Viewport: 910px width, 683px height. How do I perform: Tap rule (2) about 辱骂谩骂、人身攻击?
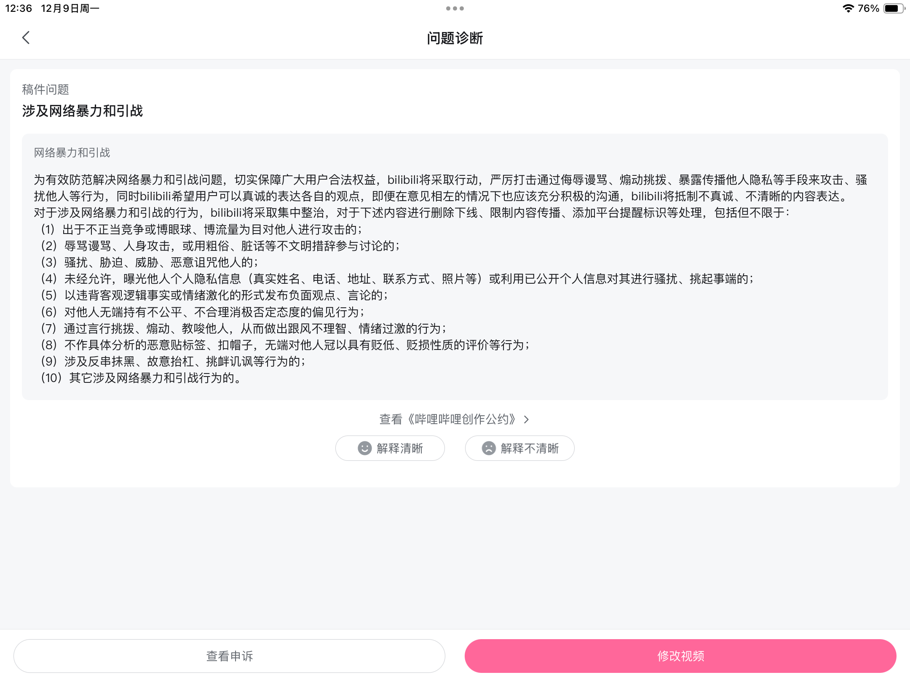[x=220, y=246]
